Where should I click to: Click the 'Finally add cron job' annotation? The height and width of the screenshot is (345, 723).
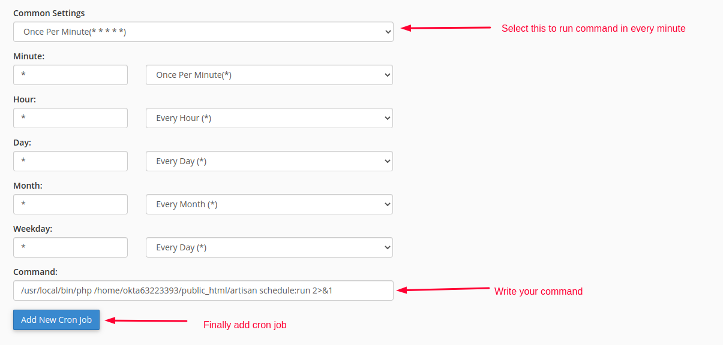tap(245, 325)
